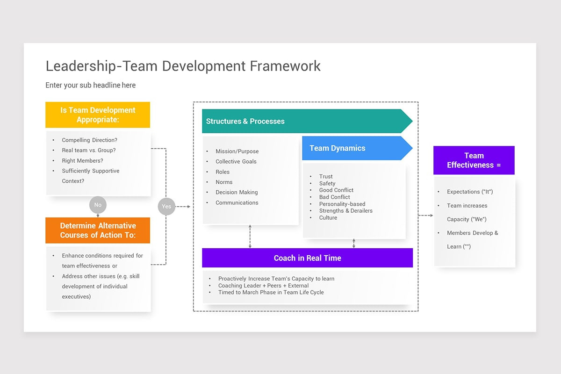
Task: Click the 'Yes' circle connector
Action: [x=166, y=206]
